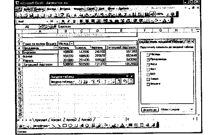
Task: Open the 100% zoom dropdown
Action: [168, 14]
